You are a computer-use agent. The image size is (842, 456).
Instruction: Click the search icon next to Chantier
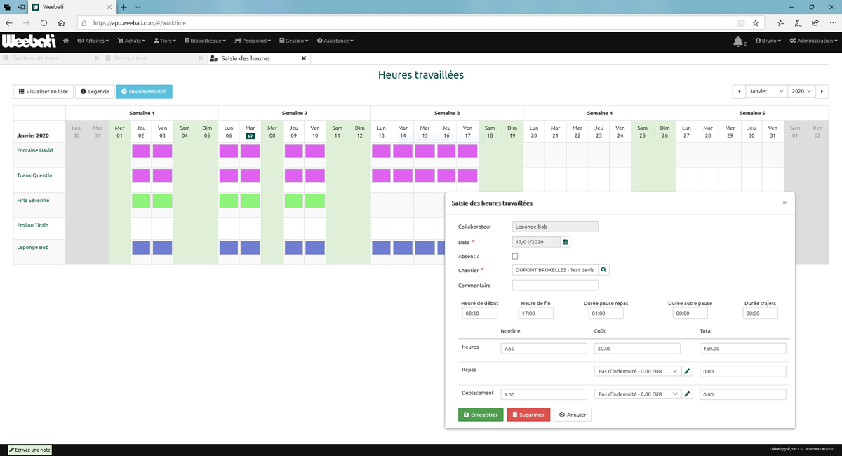point(604,270)
